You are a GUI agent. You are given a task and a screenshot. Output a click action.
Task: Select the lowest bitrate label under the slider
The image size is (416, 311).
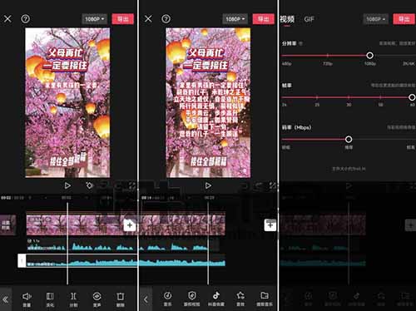tap(286, 147)
